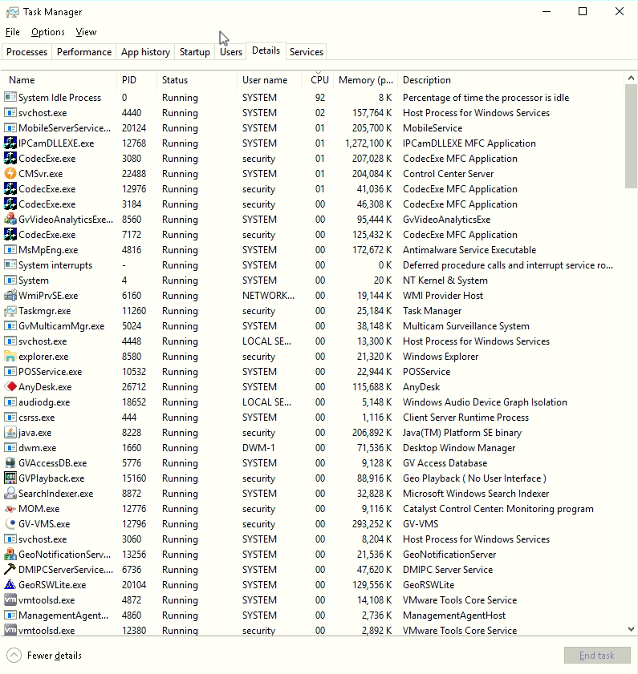Sort by the Description column header
638x674 pixels.
510,80
